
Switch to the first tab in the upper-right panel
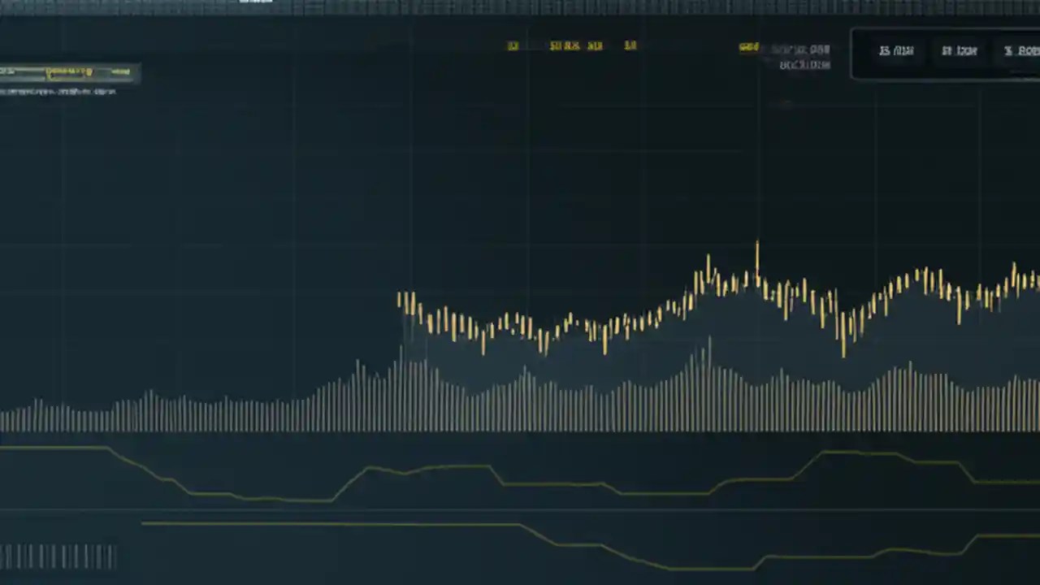click(x=896, y=50)
